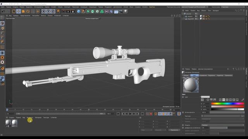Click the Spline pen tool icon
Image resolution: width=248 pixels, height=139 pixels.
tap(83, 11)
